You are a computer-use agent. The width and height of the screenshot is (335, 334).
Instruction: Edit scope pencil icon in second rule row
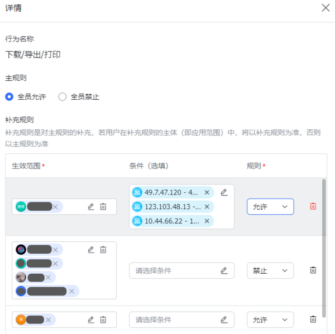coord(91,249)
